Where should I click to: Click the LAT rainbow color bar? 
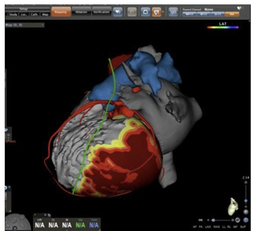[223, 27]
